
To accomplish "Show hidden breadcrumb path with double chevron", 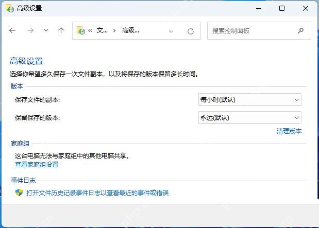I will (90, 31).
